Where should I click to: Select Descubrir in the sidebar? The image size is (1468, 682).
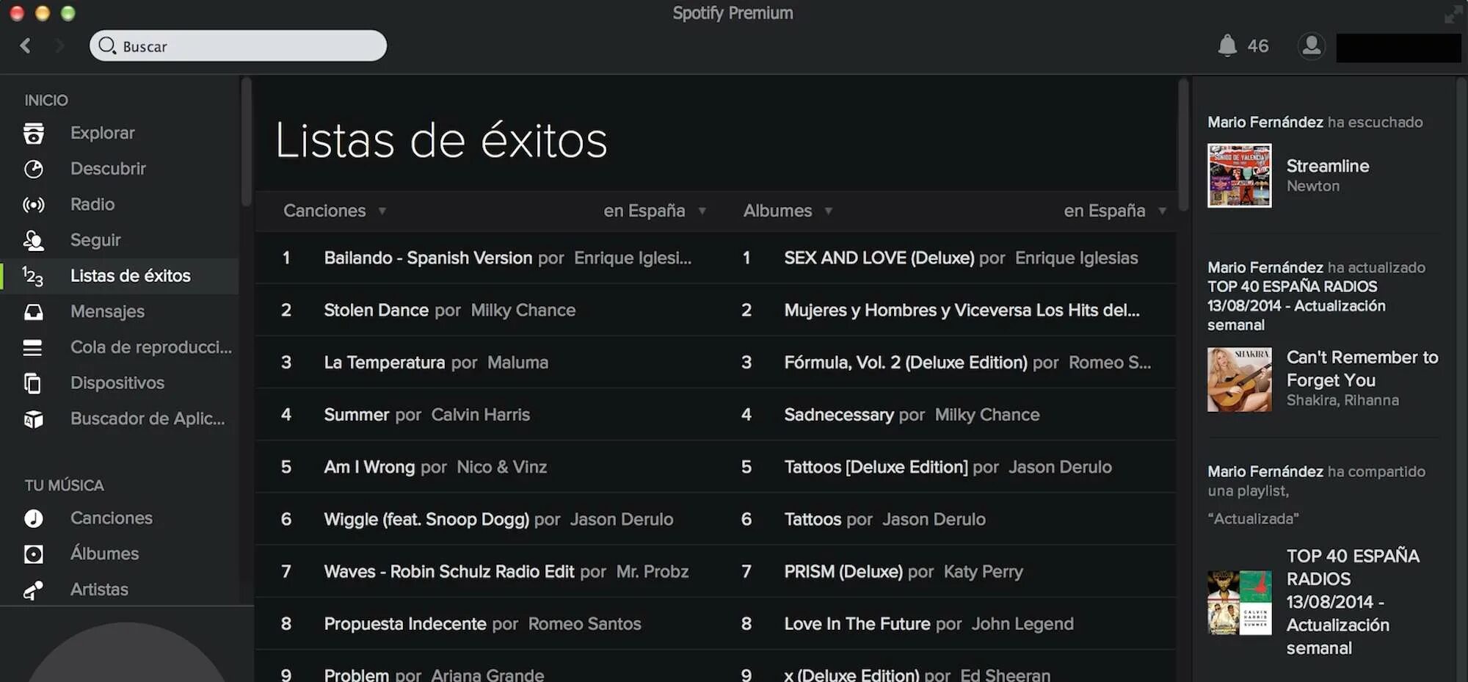[x=108, y=169]
